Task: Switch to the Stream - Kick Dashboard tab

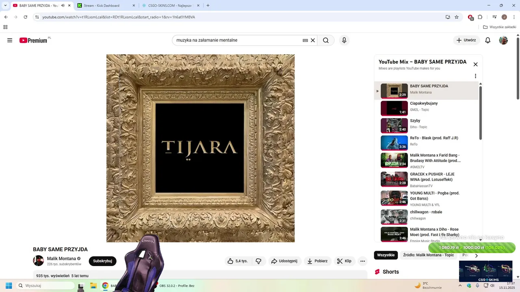Action: tap(106, 6)
